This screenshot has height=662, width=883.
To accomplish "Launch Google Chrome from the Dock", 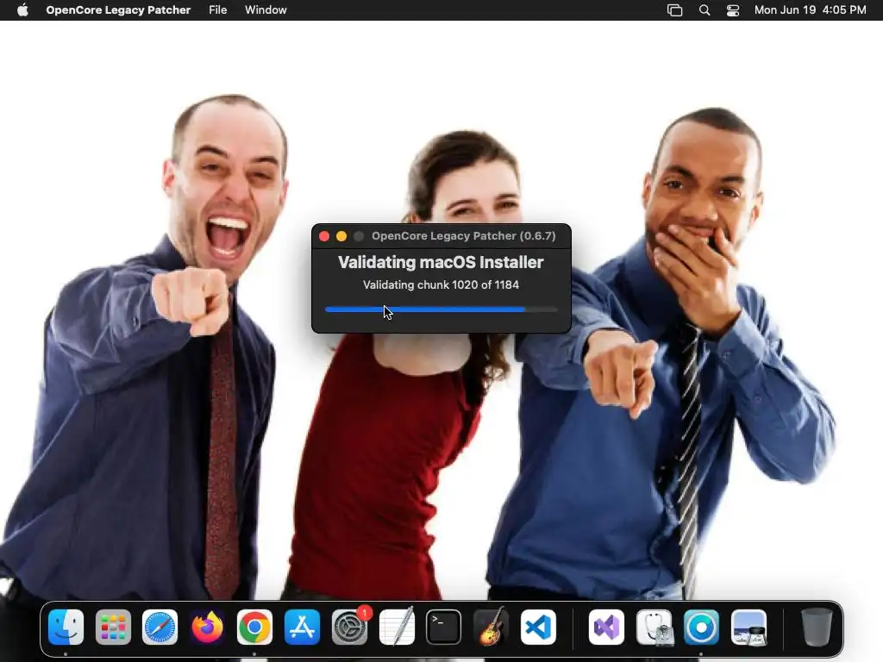I will (x=254, y=628).
